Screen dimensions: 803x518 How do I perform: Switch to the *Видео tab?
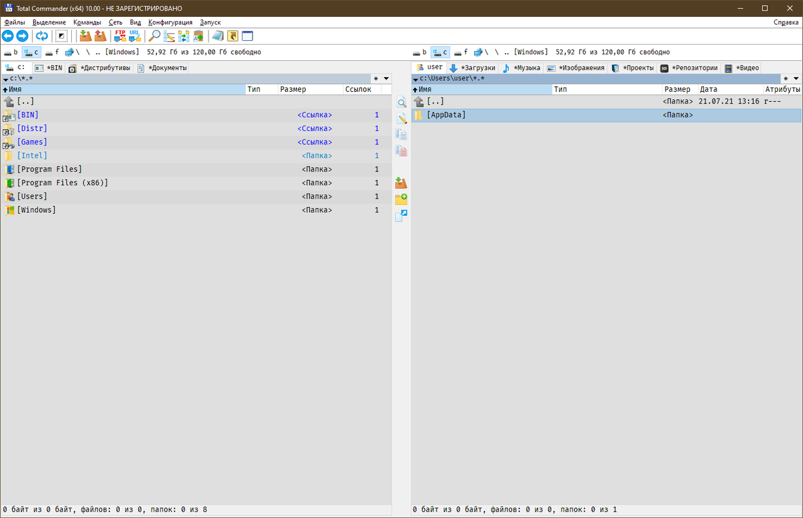(742, 68)
